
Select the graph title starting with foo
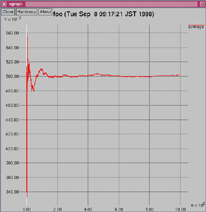pyautogui.click(x=104, y=14)
